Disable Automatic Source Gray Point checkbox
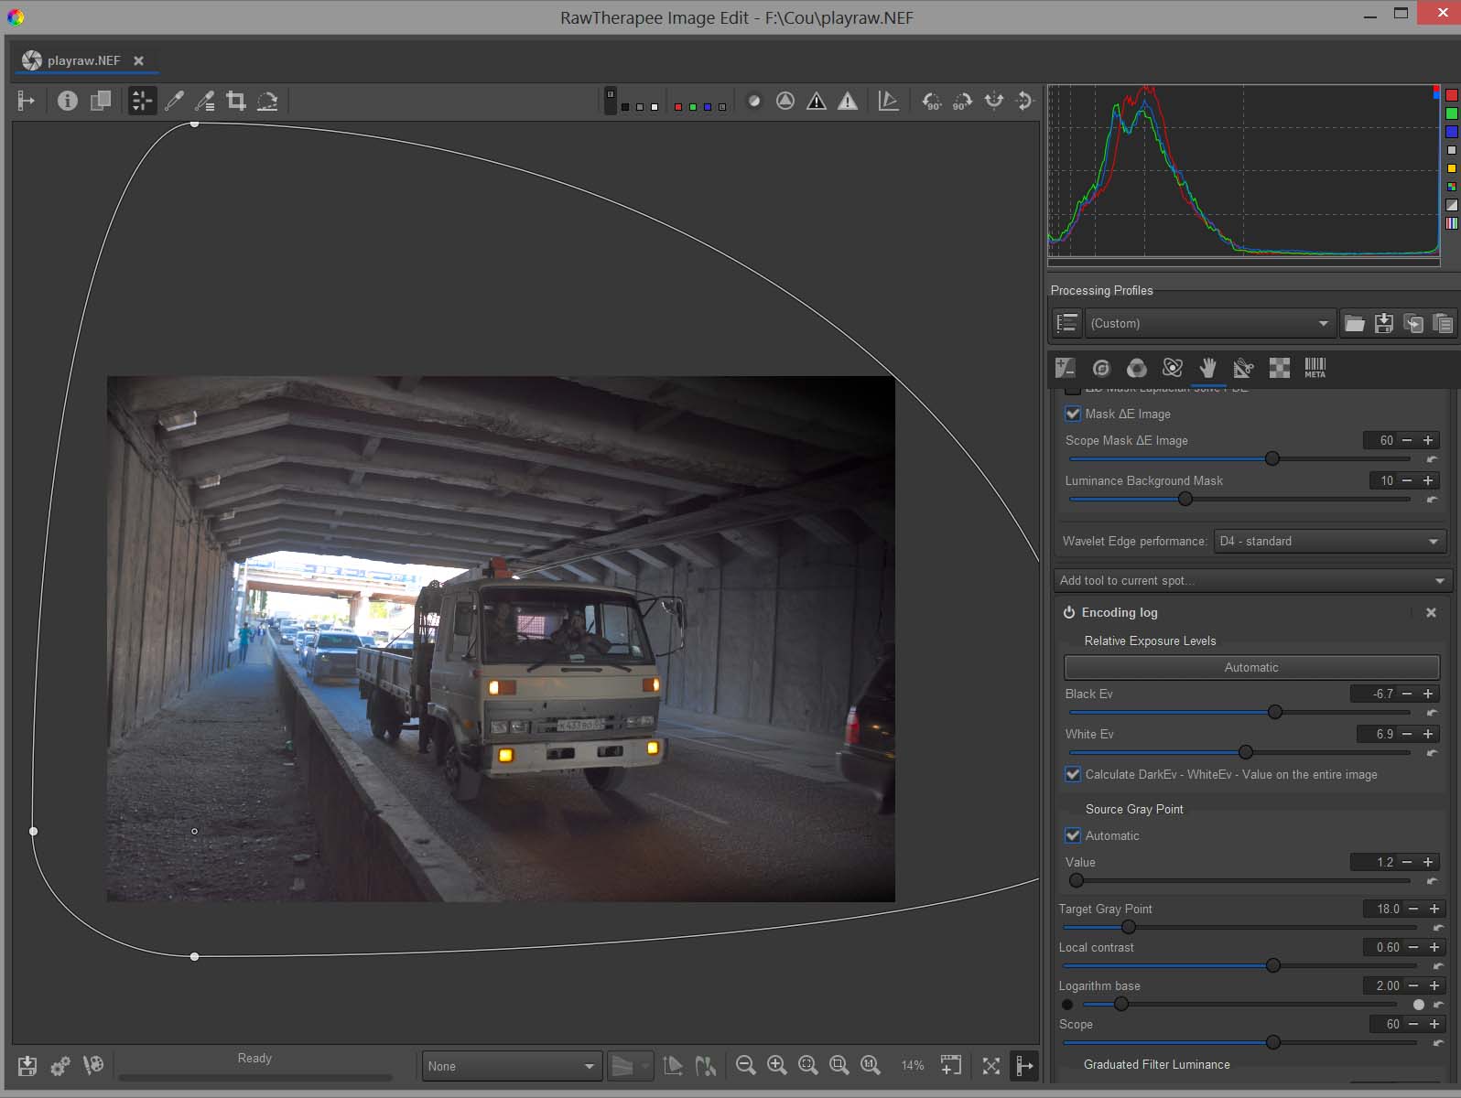Image resolution: width=1461 pixels, height=1098 pixels. click(1073, 835)
